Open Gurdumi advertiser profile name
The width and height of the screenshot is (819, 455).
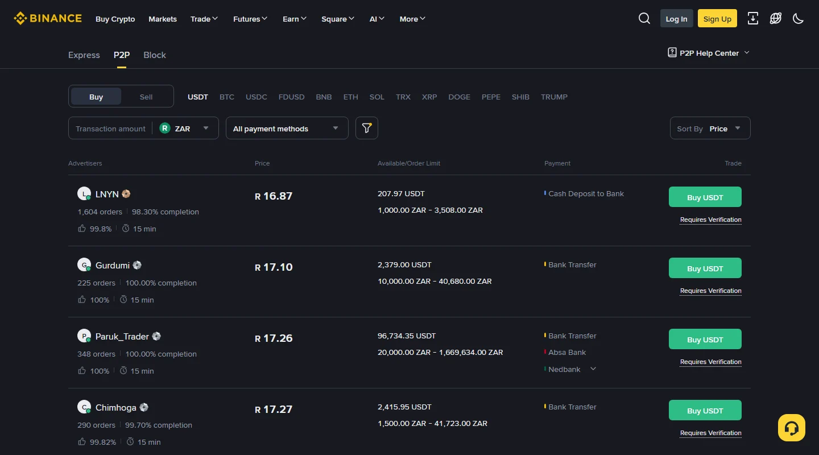[113, 265]
